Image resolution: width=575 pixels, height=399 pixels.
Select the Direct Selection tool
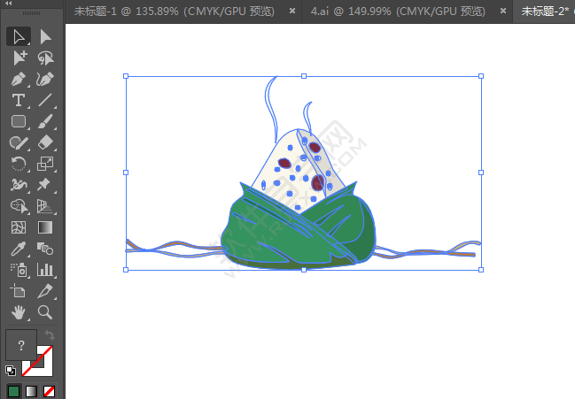pyautogui.click(x=45, y=36)
